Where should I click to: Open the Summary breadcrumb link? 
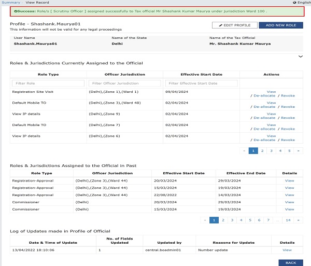click(x=11, y=3)
